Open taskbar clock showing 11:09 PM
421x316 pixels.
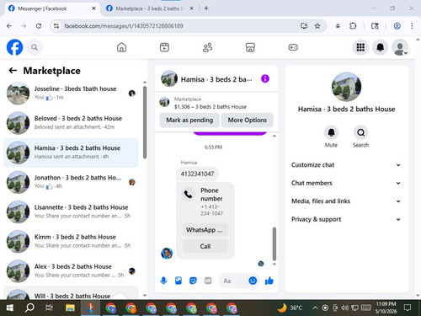[x=386, y=308]
